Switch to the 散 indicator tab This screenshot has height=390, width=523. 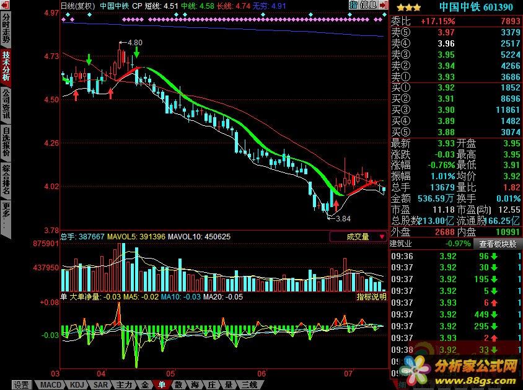tap(178, 385)
